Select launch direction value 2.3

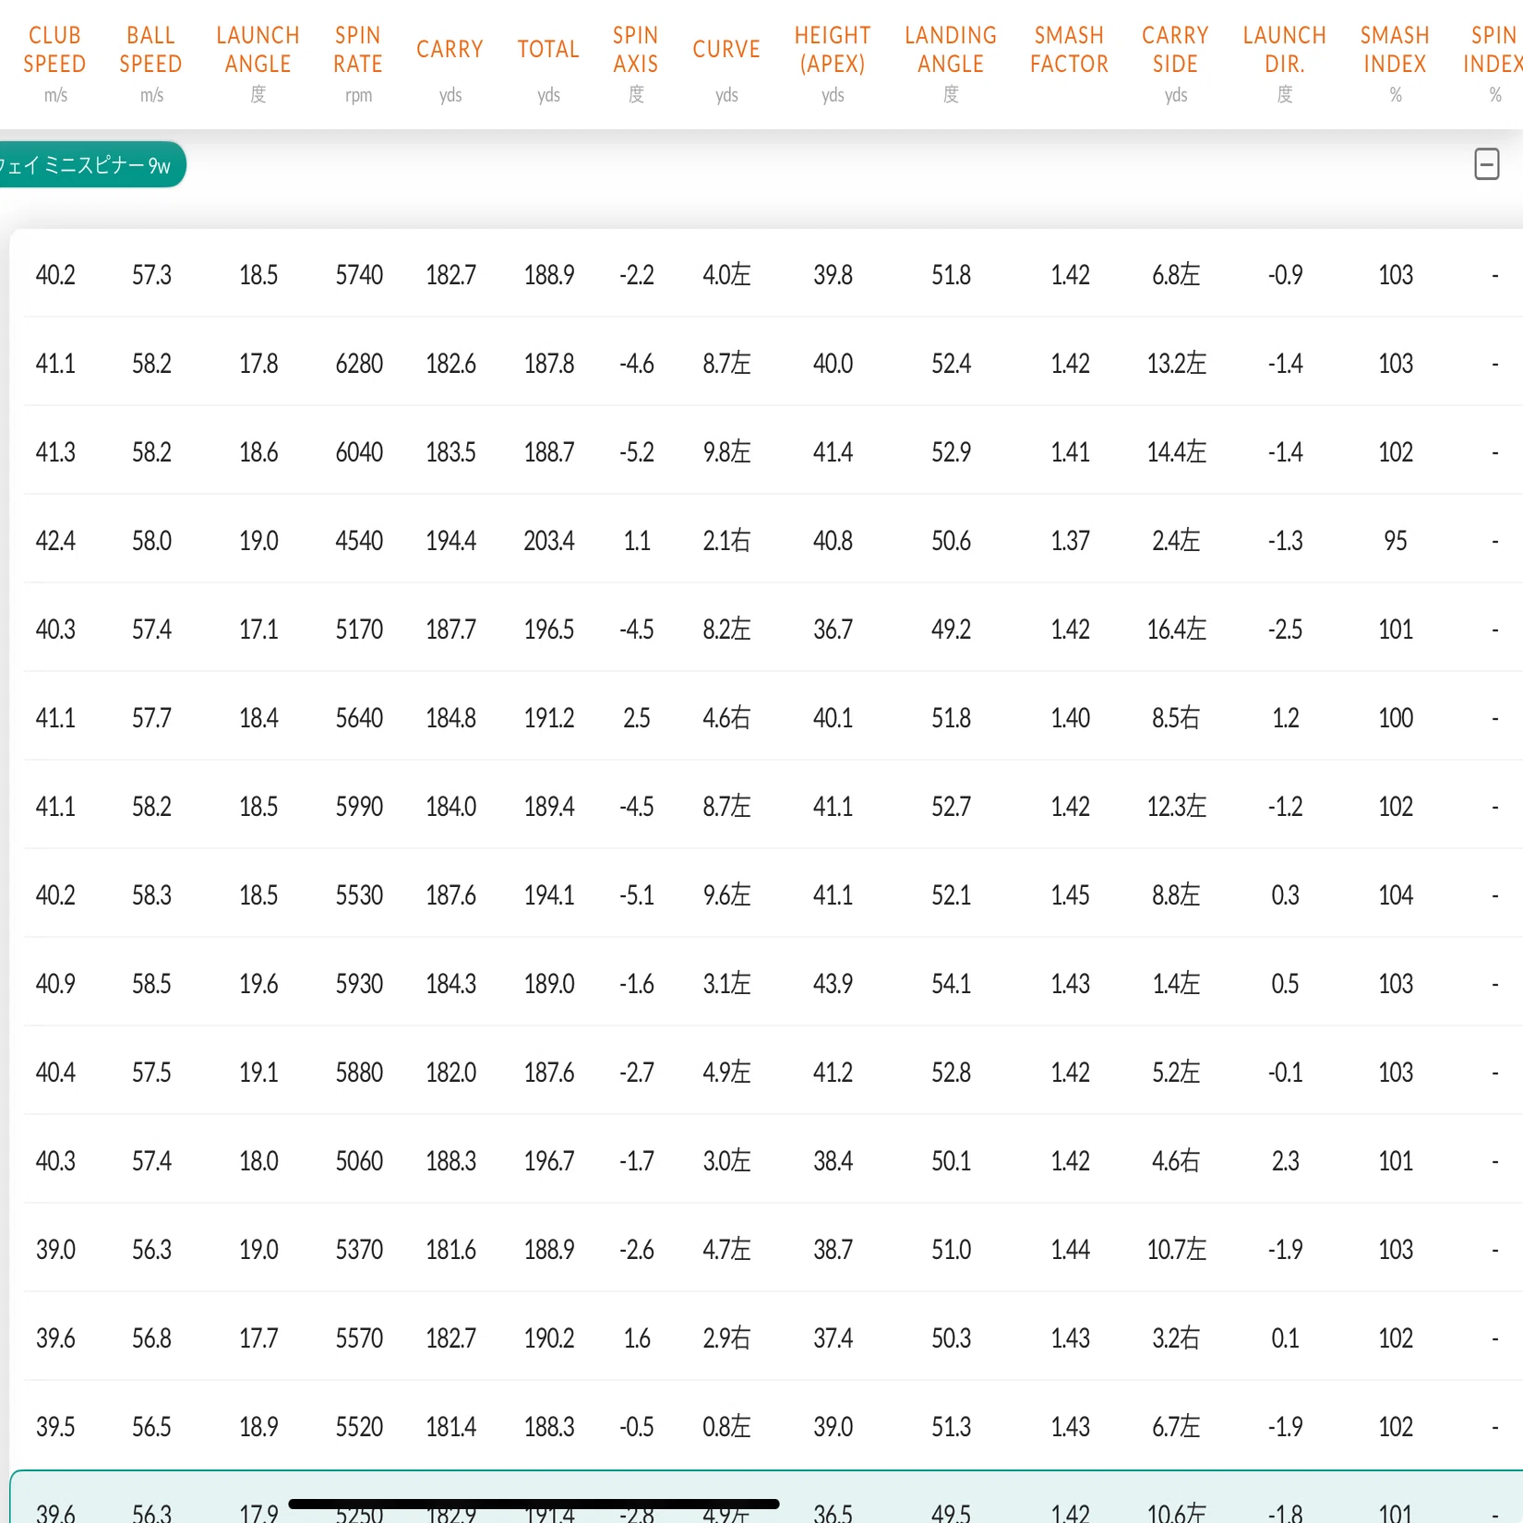click(1285, 1161)
